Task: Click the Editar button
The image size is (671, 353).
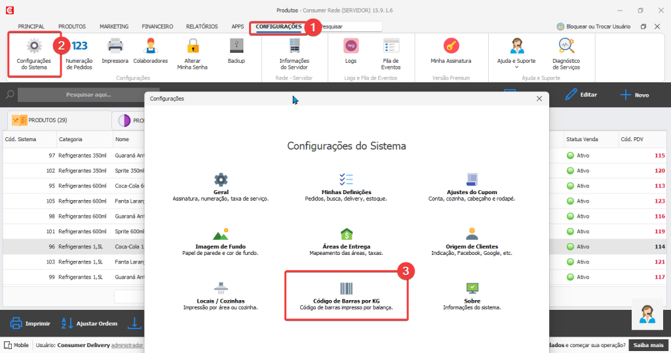Action: (581, 95)
